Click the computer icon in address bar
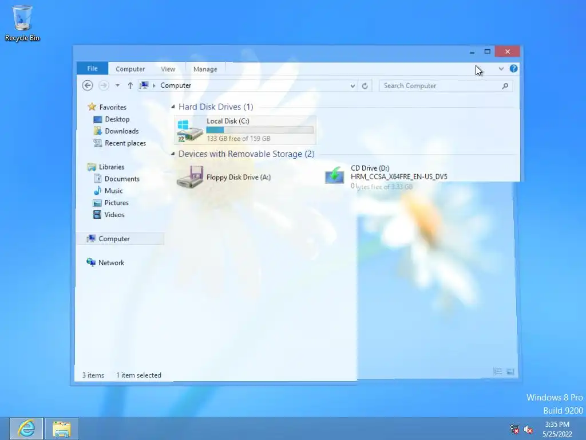 [x=144, y=86]
